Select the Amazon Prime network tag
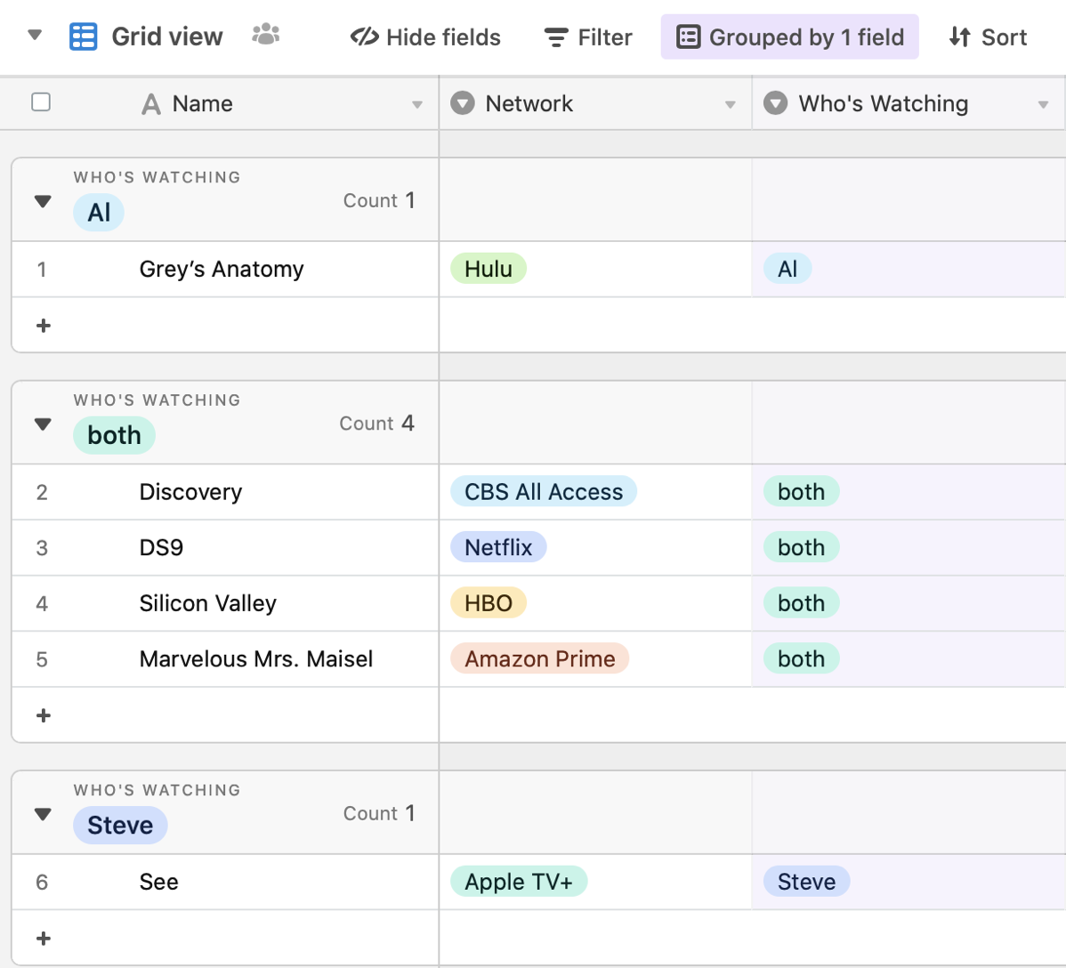1066x968 pixels. click(x=539, y=658)
